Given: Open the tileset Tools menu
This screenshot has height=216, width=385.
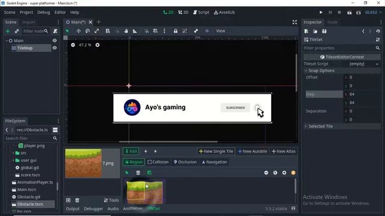Looking at the screenshot, I should (111, 200).
